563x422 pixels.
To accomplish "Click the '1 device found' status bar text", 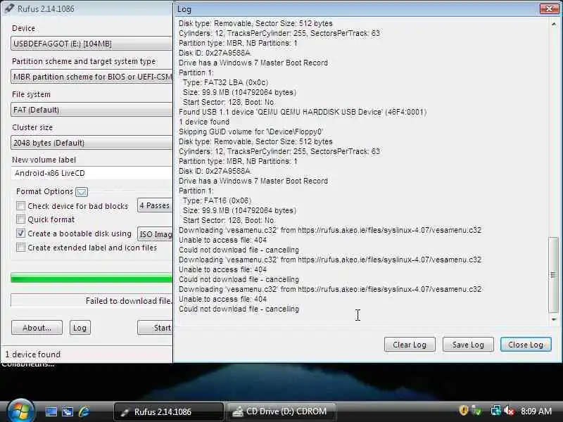I will (32, 354).
